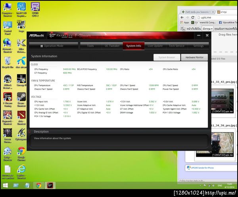This screenshot has height=197, width=238.
Task: Click the translate icon in Chrome bar
Action: click(x=183, y=28)
